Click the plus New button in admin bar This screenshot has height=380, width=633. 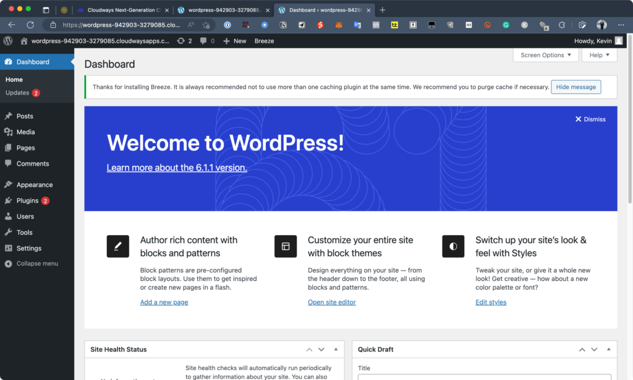tap(234, 41)
